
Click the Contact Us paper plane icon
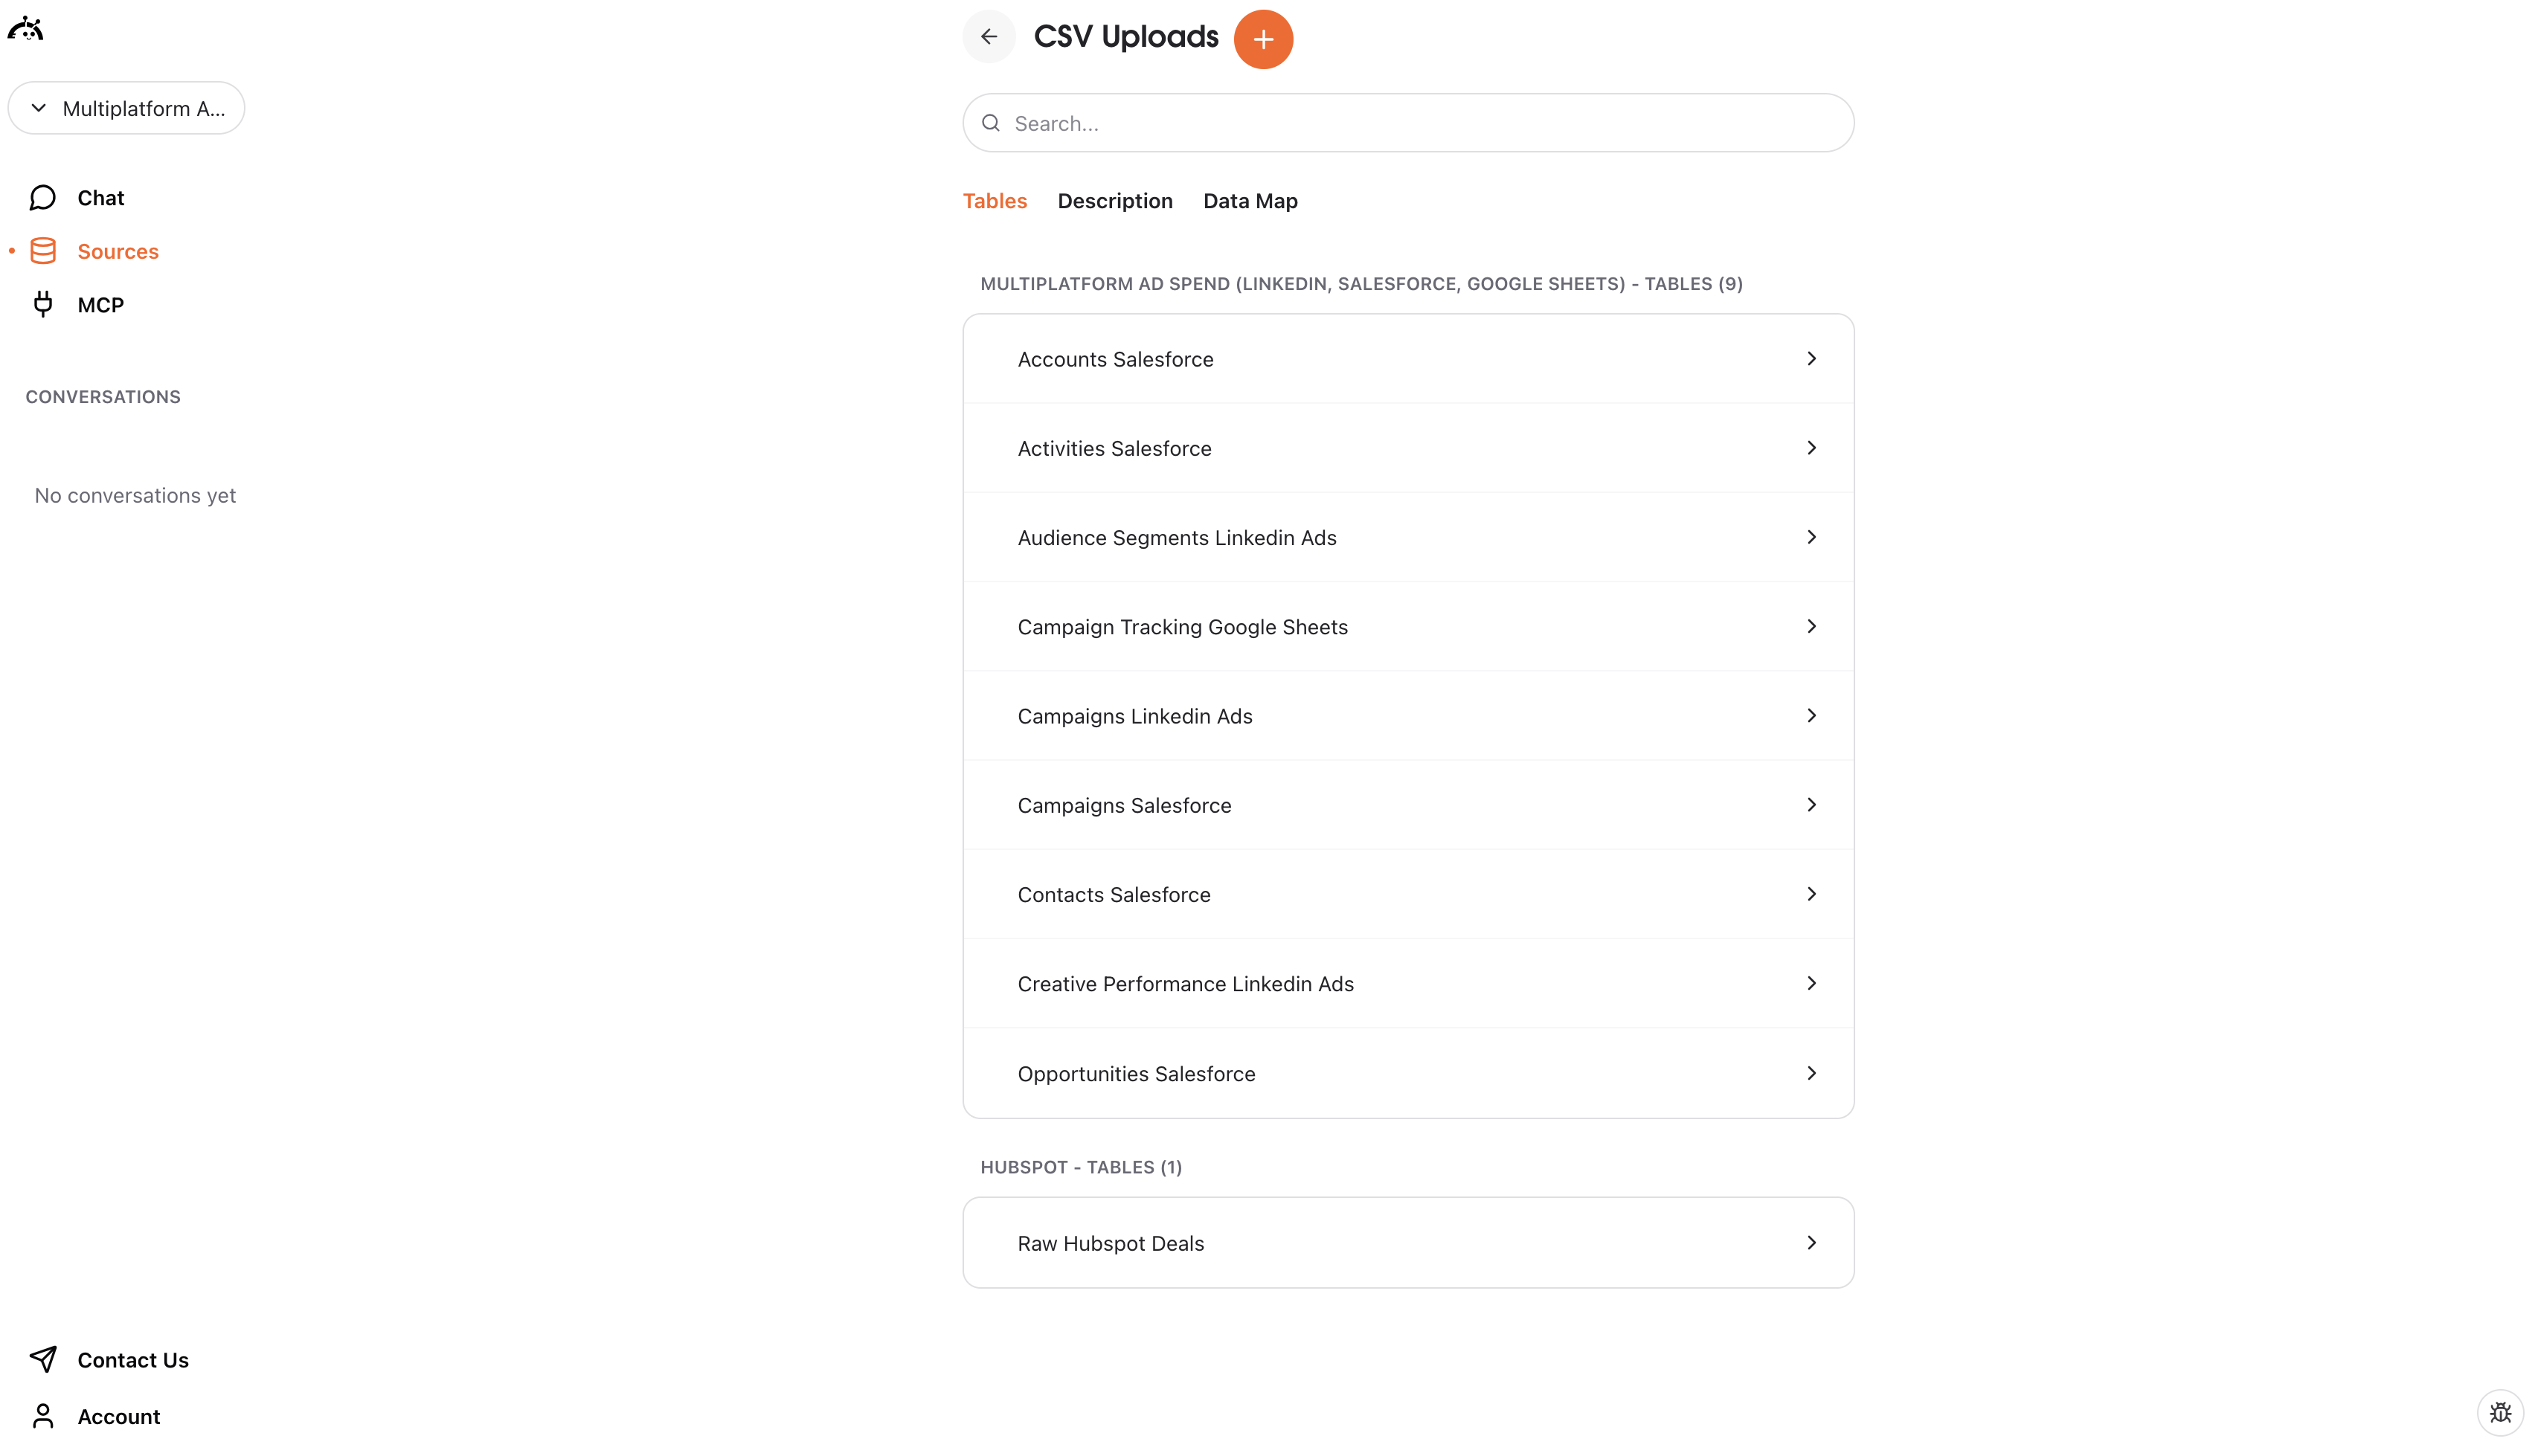(44, 1359)
